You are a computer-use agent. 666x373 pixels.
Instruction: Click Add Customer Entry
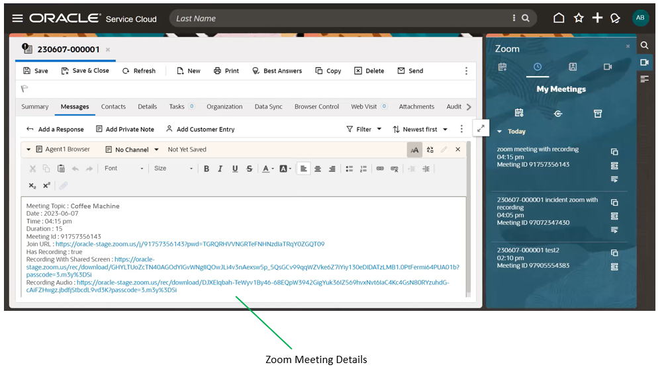pos(200,129)
